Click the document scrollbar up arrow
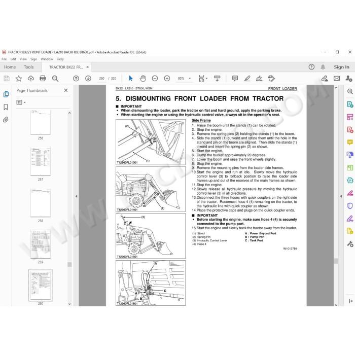Screen dimensions: 355x355 336,88
